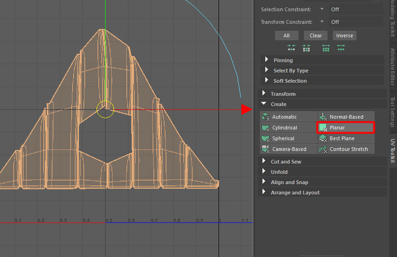Use the Contour Stretch tool

pos(323,149)
